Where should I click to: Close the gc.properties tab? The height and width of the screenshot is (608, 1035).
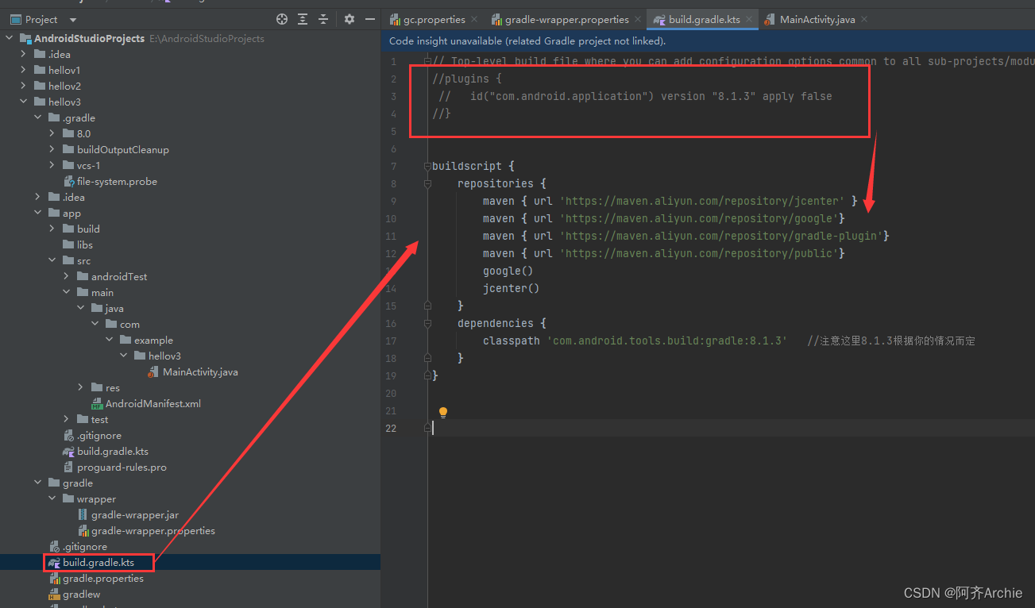click(474, 19)
